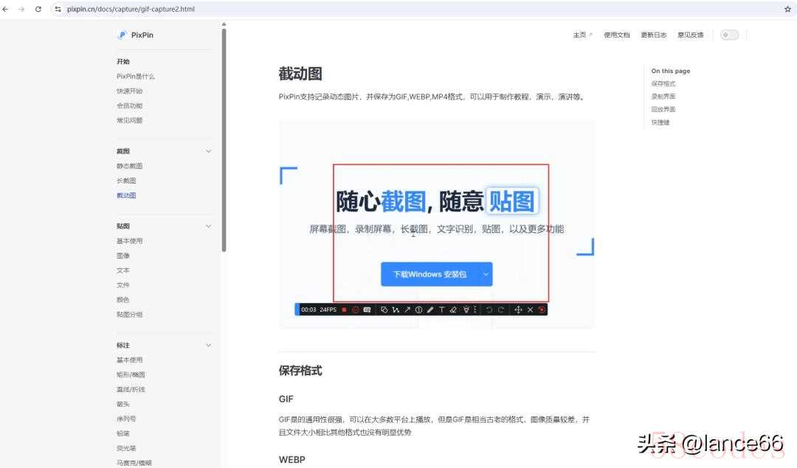Toggle the dark/light theme switch
797x468 pixels.
729,35
